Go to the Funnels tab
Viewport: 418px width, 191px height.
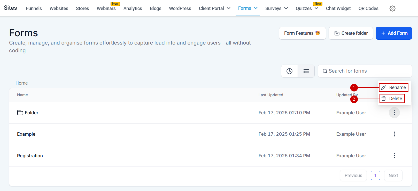pos(34,8)
